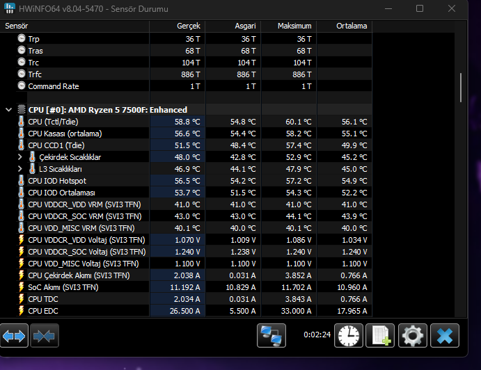This screenshot has width=481, height=370.
Task: Click the Sensör column header
Action: (x=74, y=26)
